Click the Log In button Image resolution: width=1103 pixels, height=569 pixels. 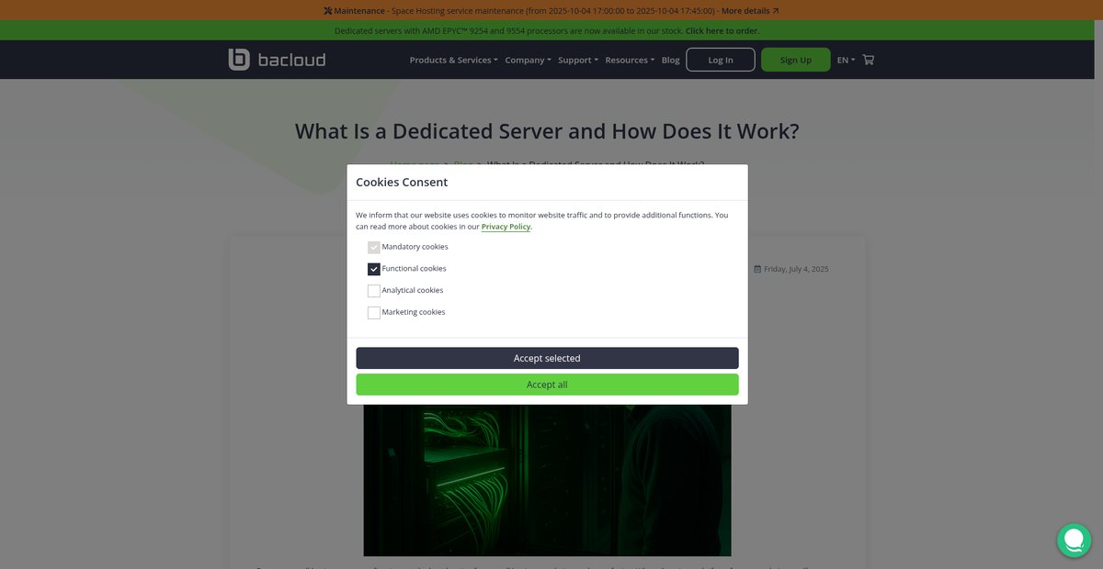(x=721, y=60)
